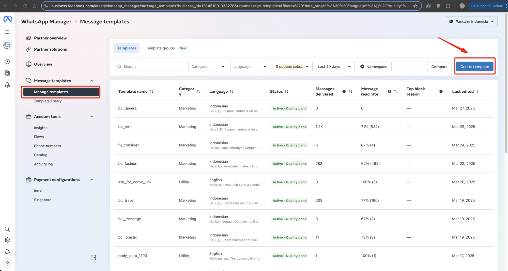Viewport: 508px width, 271px height.
Task: Sort by Message read rate arrows
Action: (396, 91)
